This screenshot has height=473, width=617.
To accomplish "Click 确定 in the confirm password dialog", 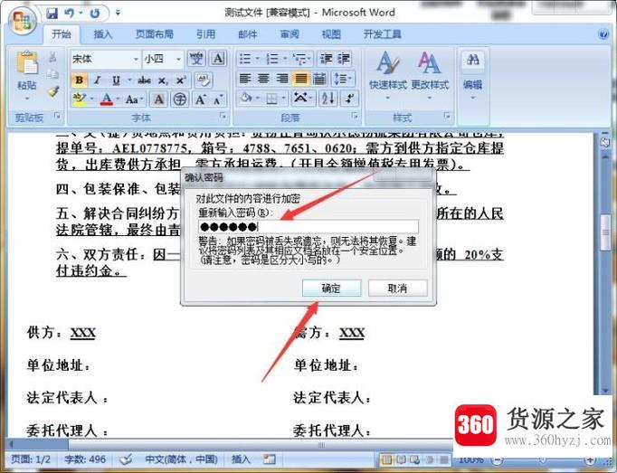I will click(331, 288).
